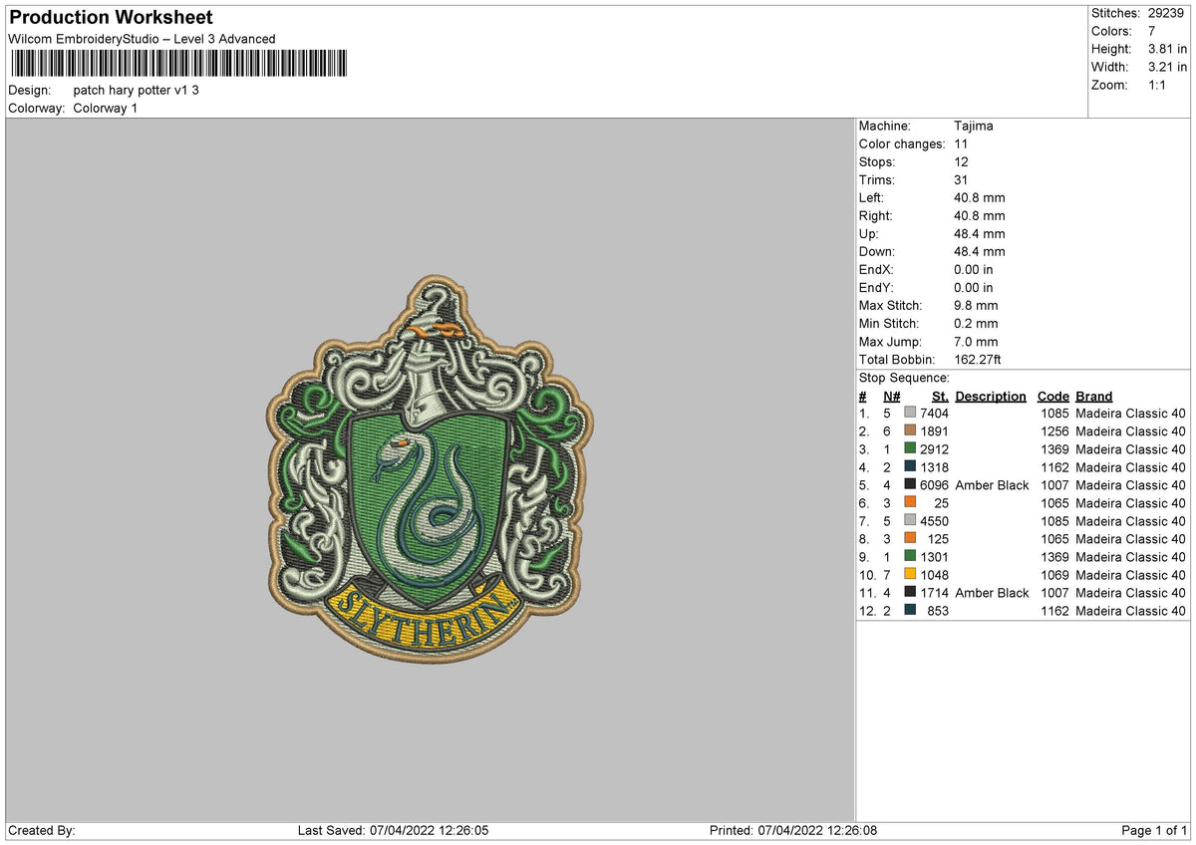Sort by the St. column header
This screenshot has width=1196, height=845.
[x=939, y=396]
